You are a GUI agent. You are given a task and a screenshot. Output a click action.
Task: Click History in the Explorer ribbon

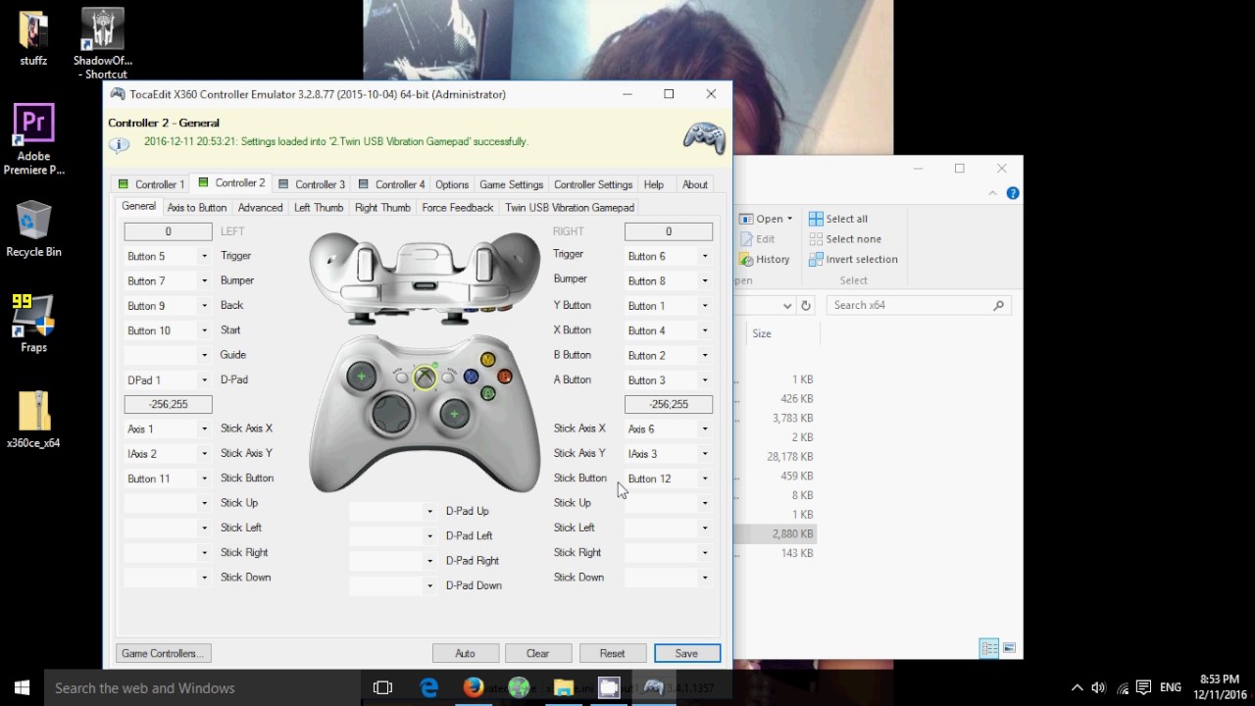tap(764, 259)
